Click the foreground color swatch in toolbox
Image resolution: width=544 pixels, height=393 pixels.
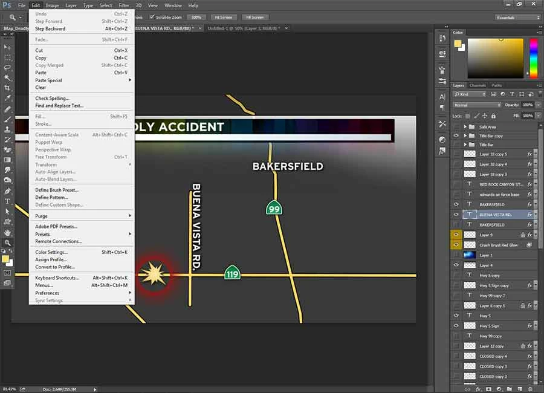pos(5,259)
